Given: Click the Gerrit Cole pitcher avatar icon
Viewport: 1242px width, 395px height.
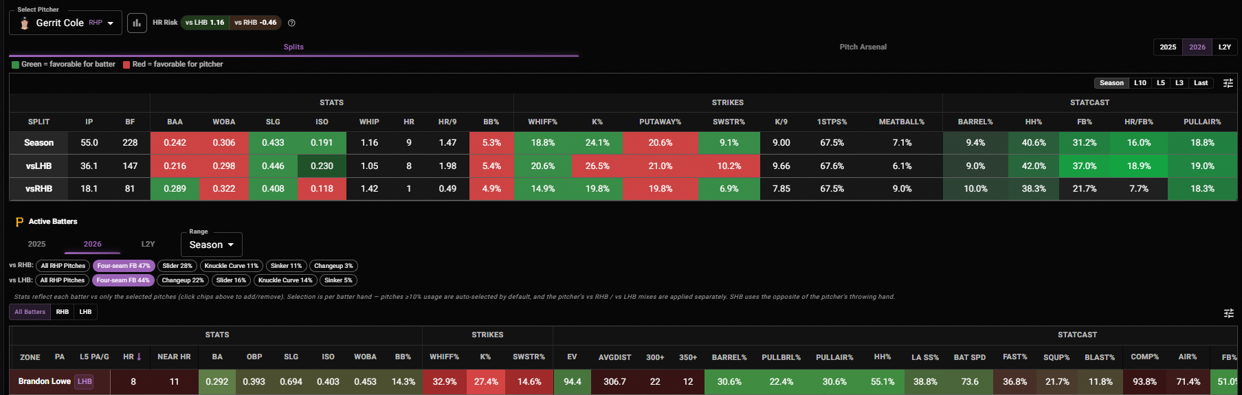Looking at the screenshot, I should pyautogui.click(x=24, y=23).
